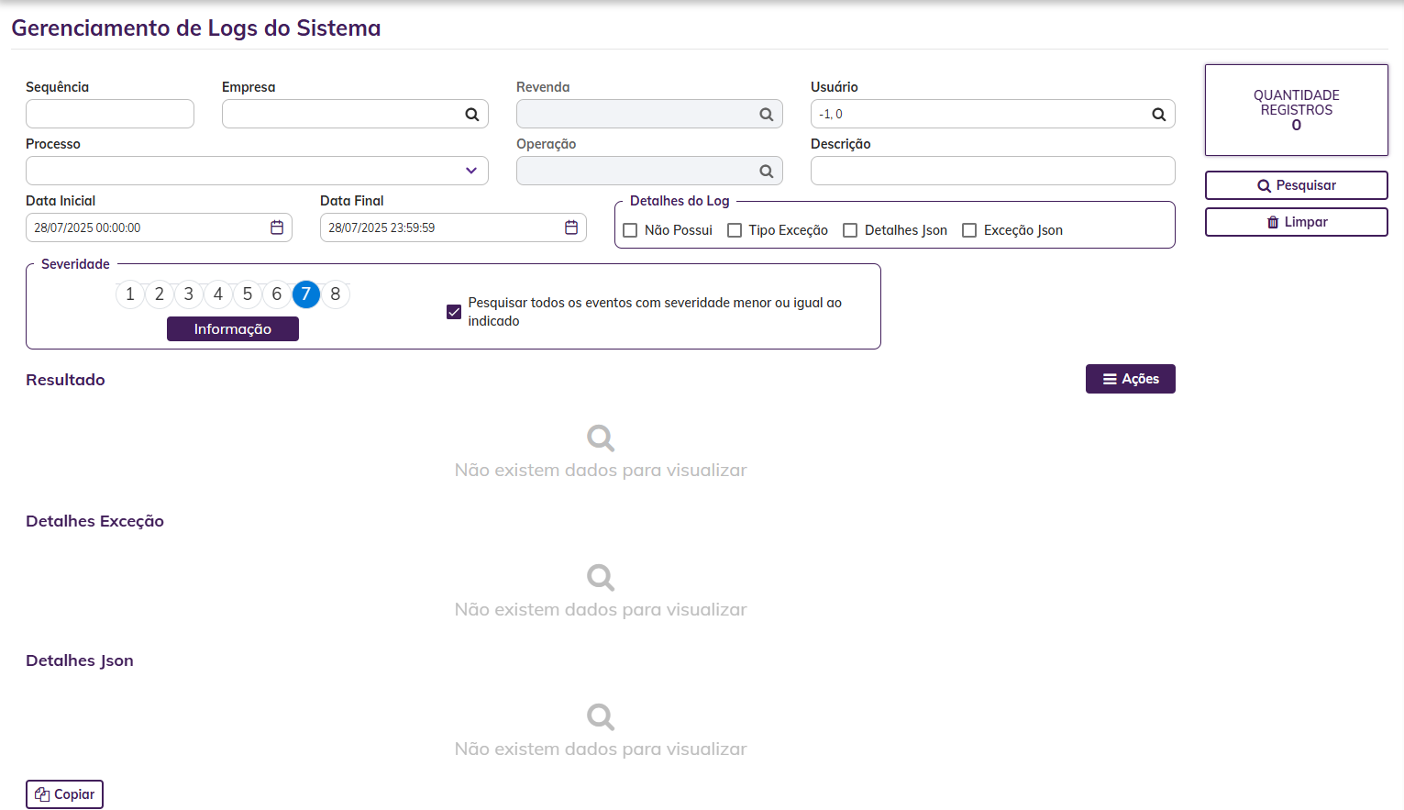Click the Sequência input field
Screen dimensions: 1404x810
[x=110, y=114]
